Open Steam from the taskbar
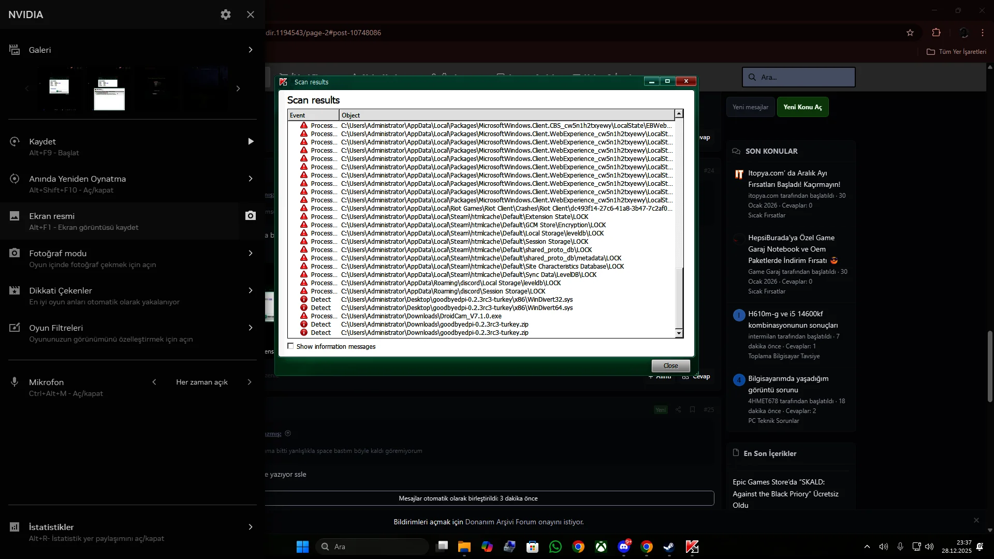 [x=669, y=547]
